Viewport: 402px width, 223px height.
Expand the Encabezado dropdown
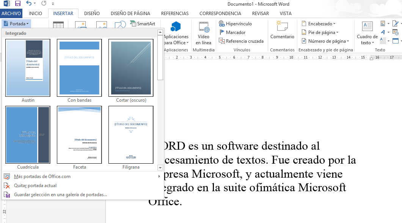[x=319, y=23]
